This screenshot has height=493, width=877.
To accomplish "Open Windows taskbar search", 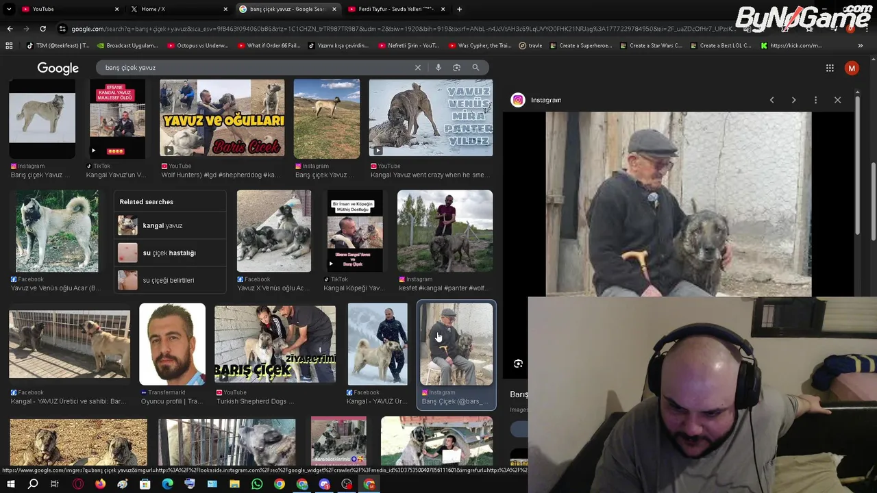I will (33, 485).
